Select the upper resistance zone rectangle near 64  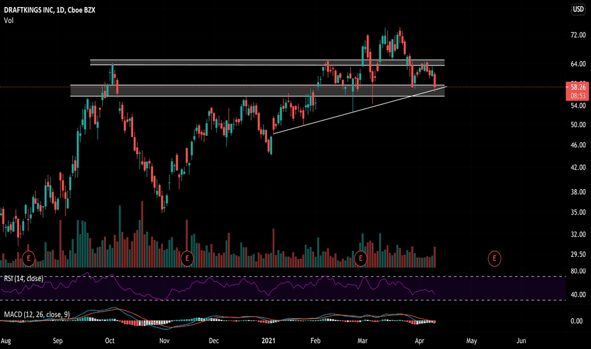tap(267, 63)
